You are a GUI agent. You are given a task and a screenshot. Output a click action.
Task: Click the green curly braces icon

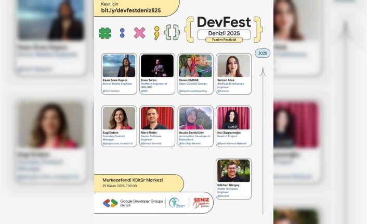(x=172, y=32)
